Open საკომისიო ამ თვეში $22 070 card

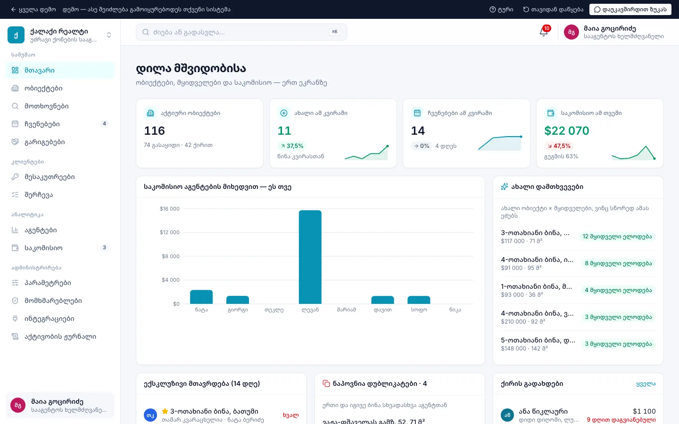tap(600, 133)
